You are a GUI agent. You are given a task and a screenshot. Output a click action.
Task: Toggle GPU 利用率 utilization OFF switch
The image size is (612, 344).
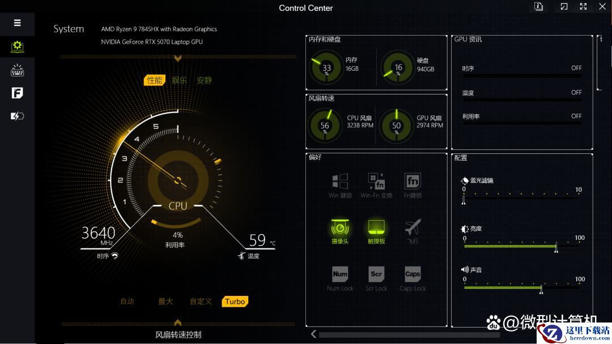pyautogui.click(x=576, y=116)
